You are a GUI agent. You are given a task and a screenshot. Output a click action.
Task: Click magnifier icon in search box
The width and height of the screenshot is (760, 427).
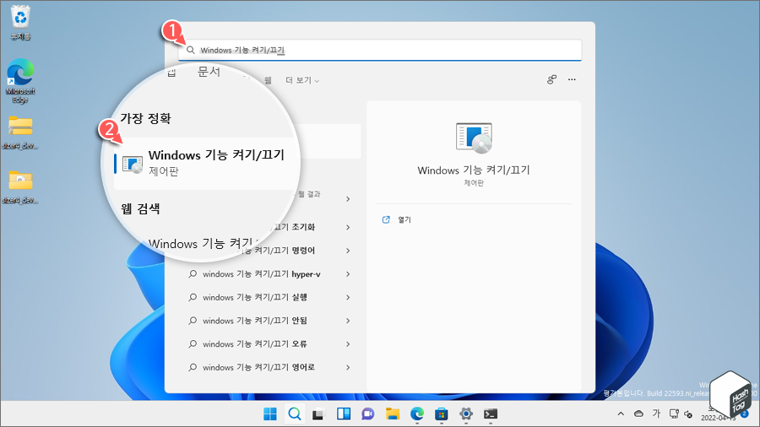191,50
